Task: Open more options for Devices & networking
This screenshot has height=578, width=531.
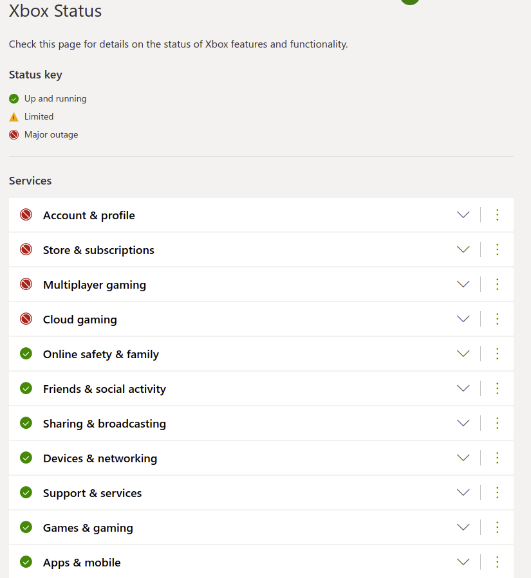Action: pos(498,458)
